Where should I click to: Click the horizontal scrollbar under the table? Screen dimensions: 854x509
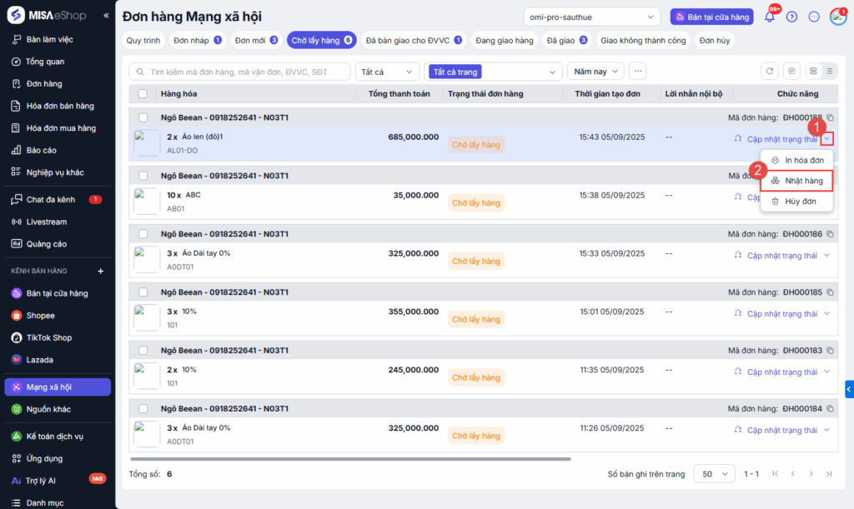tap(350, 459)
